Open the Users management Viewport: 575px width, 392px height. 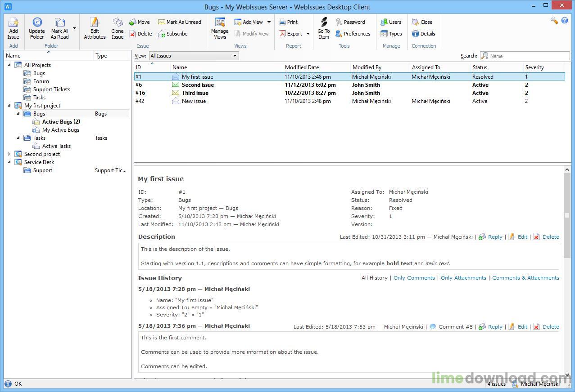coord(391,22)
